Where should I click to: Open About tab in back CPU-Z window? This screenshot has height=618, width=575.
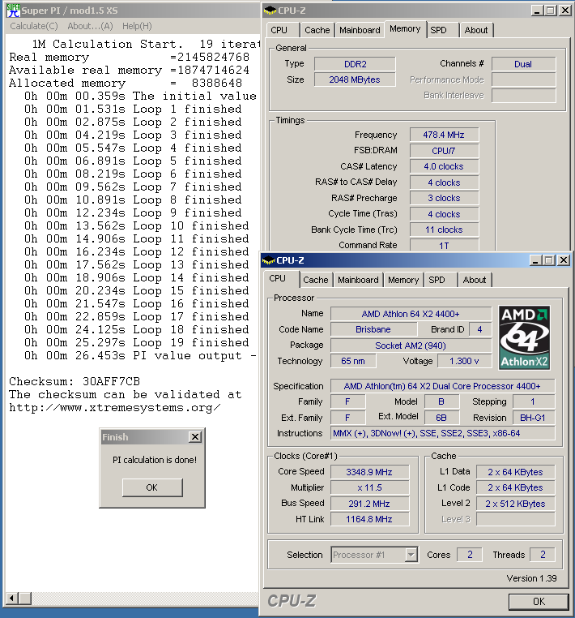pyautogui.click(x=476, y=30)
